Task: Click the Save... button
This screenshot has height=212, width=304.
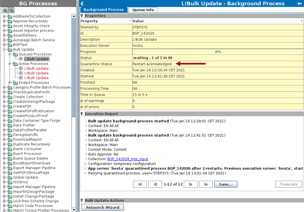Action: click(x=226, y=184)
